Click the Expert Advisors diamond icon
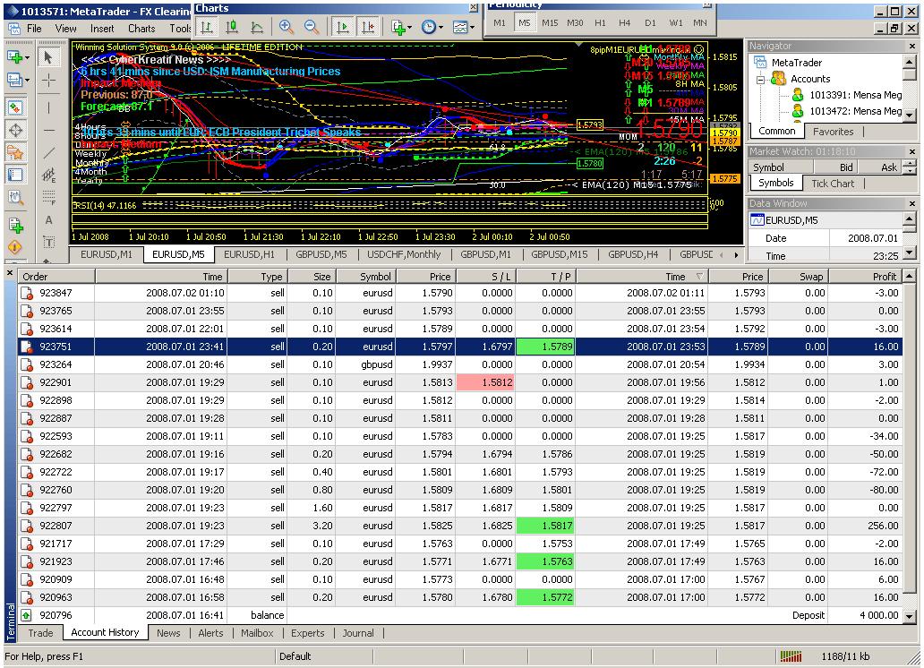Screen dimensions: 924x668 coord(14,247)
